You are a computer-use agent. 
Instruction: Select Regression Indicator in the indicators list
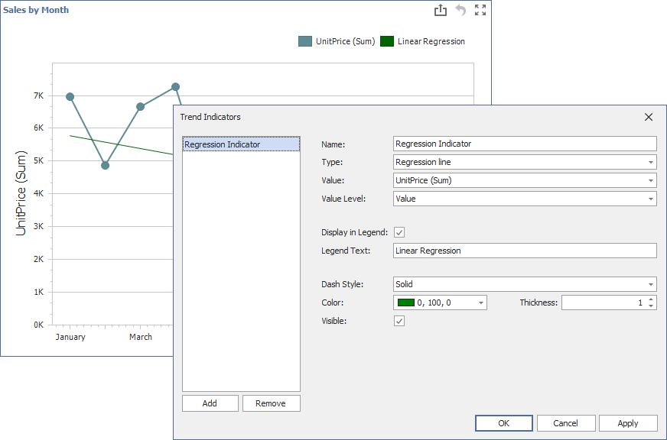click(x=240, y=143)
